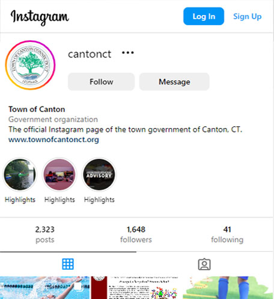Open the three-dot options menu beside cantonct
The image size is (274, 299).
coord(128,53)
